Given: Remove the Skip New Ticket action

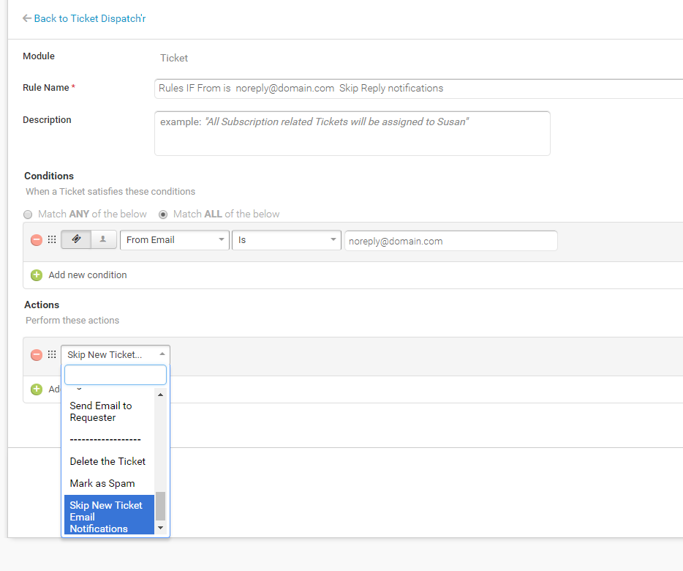Looking at the screenshot, I should tap(37, 355).
